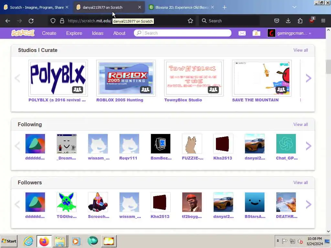331x248 pixels.
Task: Click taskbar clock showing 10:08 PM
Action: tap(315, 241)
